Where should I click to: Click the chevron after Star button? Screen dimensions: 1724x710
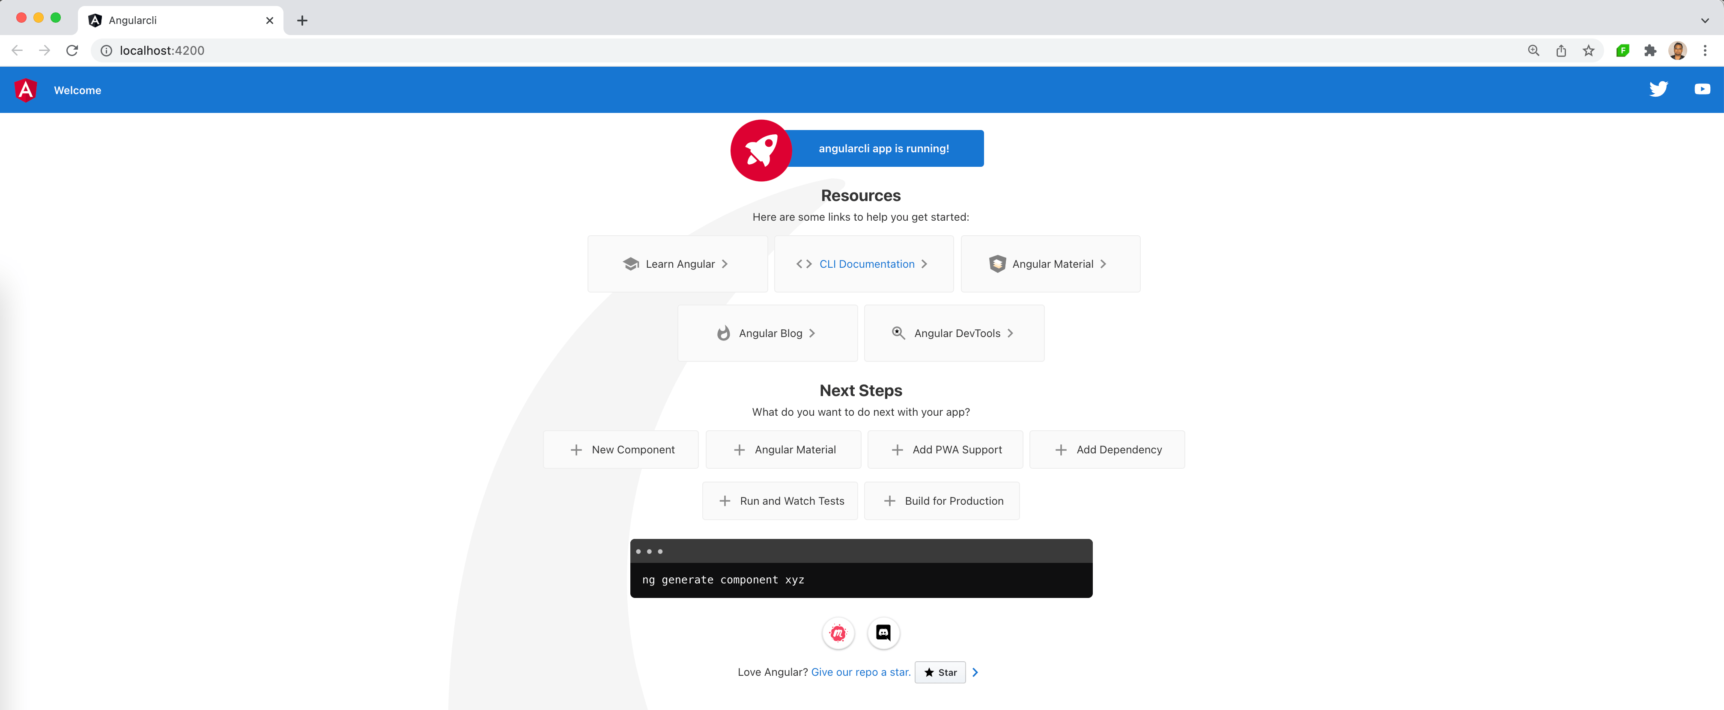[975, 672]
